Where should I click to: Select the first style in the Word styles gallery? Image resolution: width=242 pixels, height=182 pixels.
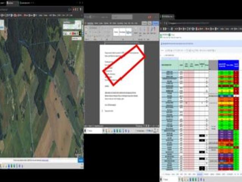(116, 32)
